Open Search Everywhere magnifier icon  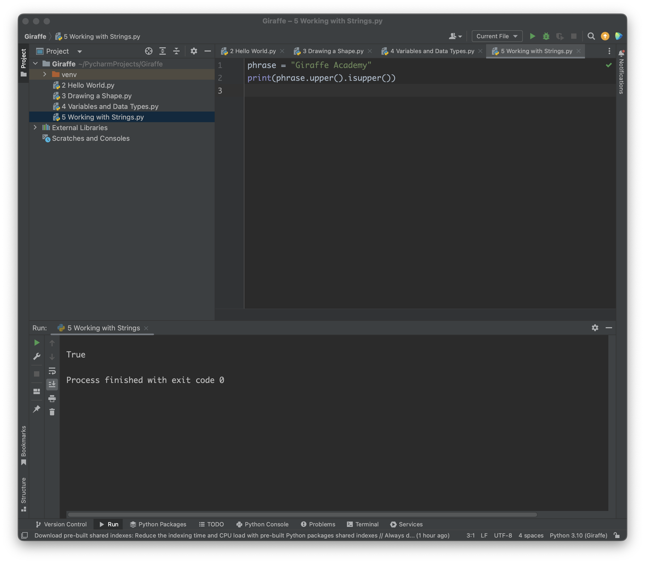click(591, 36)
